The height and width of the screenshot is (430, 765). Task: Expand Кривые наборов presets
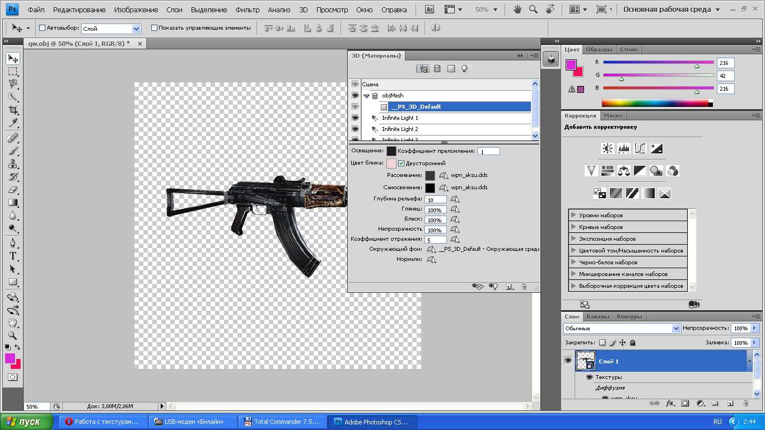pyautogui.click(x=573, y=227)
